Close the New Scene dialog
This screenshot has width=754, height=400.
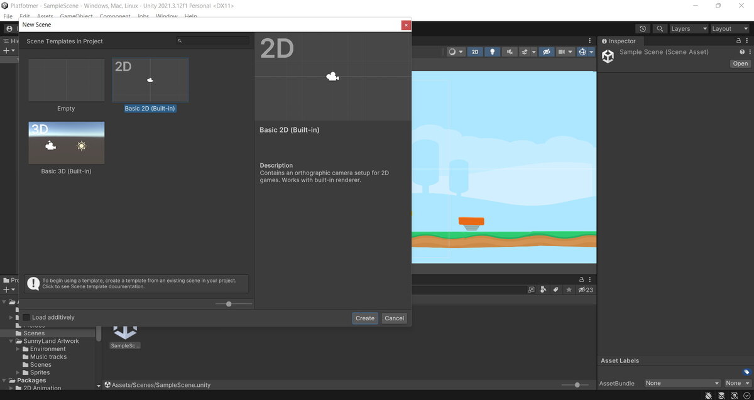click(406, 25)
